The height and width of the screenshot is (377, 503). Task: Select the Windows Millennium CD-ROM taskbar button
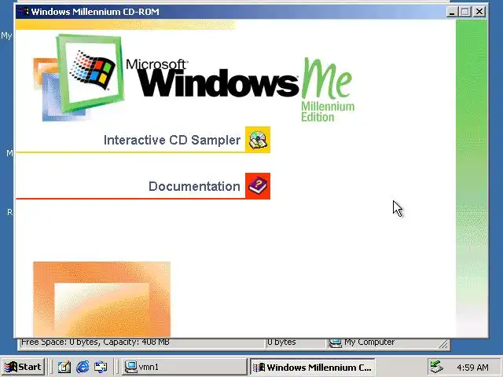(x=313, y=367)
